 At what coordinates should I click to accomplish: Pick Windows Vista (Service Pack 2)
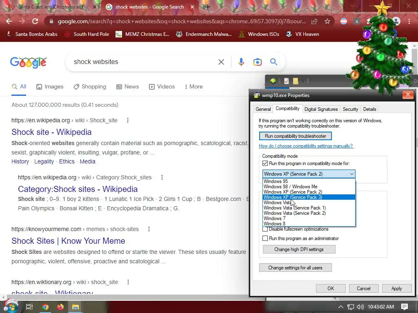coord(309,213)
